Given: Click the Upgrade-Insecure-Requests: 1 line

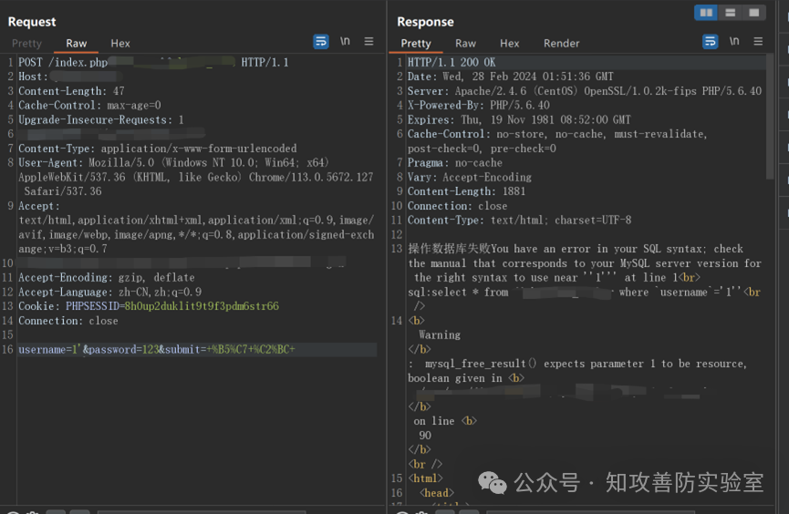Looking at the screenshot, I should tap(100, 119).
